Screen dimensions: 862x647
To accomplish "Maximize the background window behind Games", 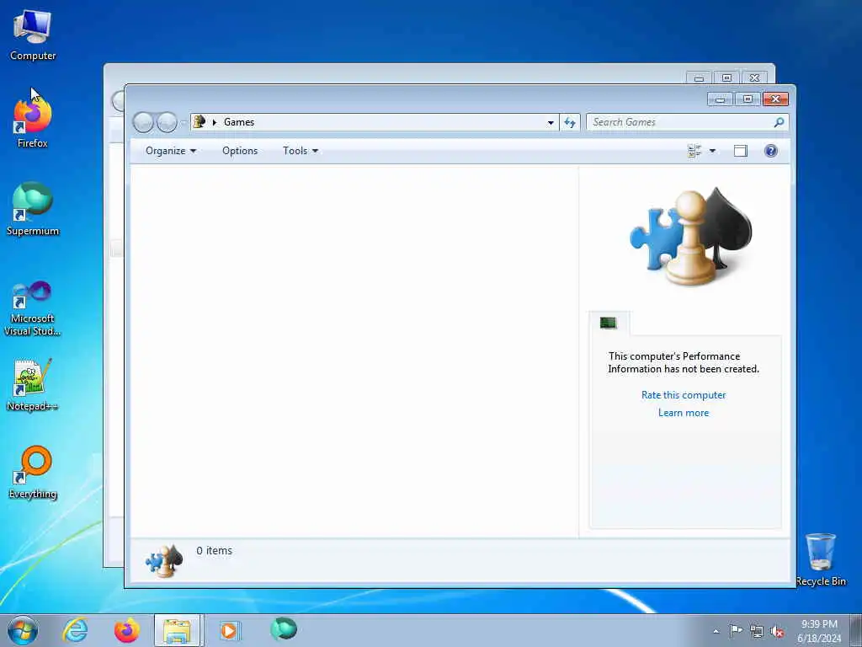I will click(726, 78).
